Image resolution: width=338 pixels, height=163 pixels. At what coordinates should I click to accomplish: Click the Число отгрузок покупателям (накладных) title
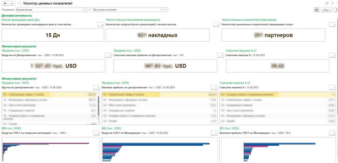(x=133, y=20)
